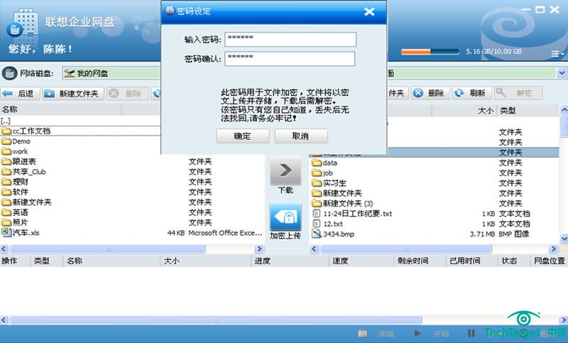Open the menu list icon at top right
This screenshot has width=568, height=343.
557,54
